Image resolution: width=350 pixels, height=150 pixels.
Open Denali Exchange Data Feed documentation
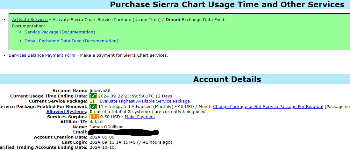(x=71, y=41)
